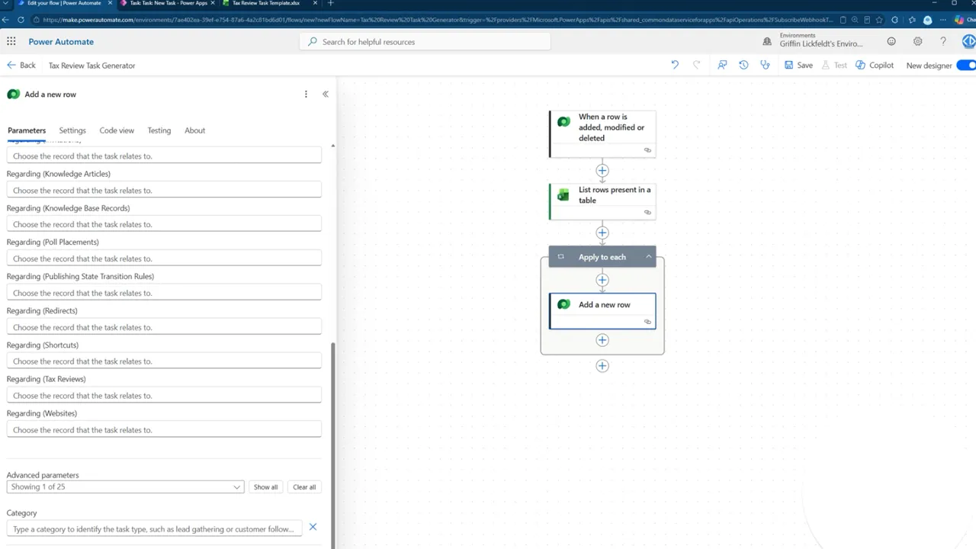
Task: Open a new browser tab
Action: coord(331,3)
